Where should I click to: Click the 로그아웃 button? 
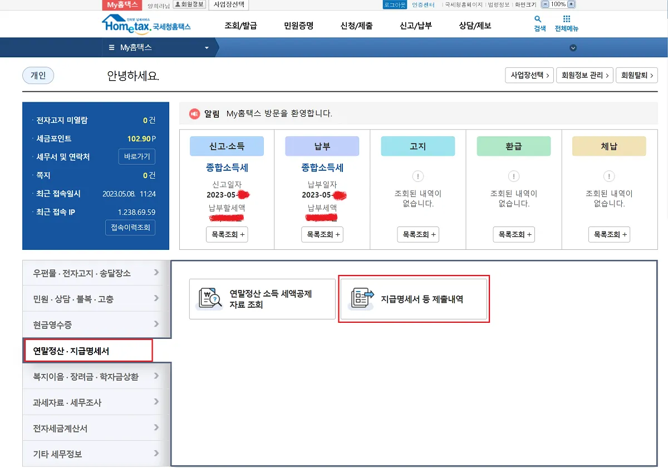click(394, 5)
